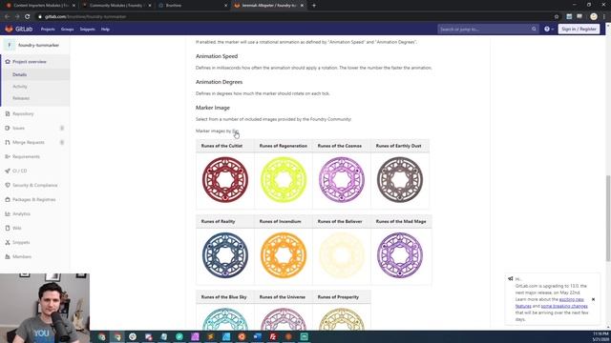This screenshot has height=343, width=611.
Task: Open the browser profile avatar
Action: tap(594, 16)
